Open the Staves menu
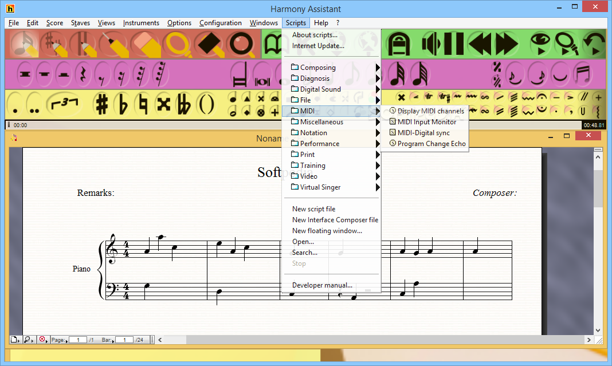 coord(80,23)
